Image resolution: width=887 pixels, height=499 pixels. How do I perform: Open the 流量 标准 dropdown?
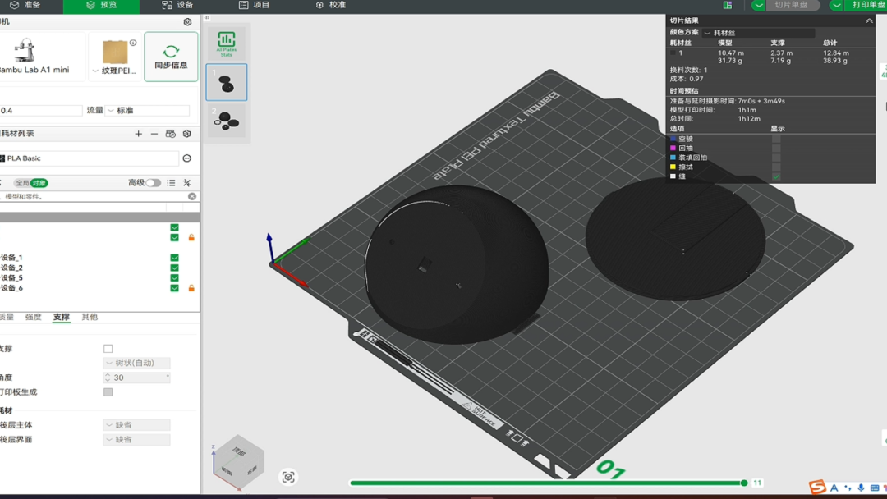tap(148, 110)
